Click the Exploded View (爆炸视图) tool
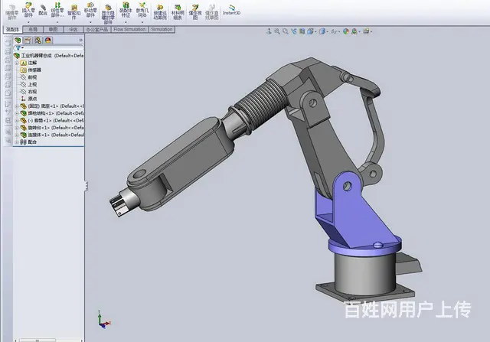This screenshot has height=342, width=490. (195, 12)
